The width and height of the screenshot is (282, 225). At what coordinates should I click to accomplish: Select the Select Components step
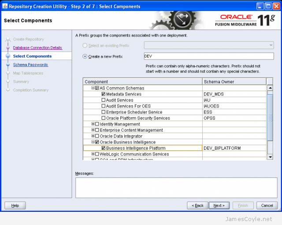pyautogui.click(x=32, y=56)
